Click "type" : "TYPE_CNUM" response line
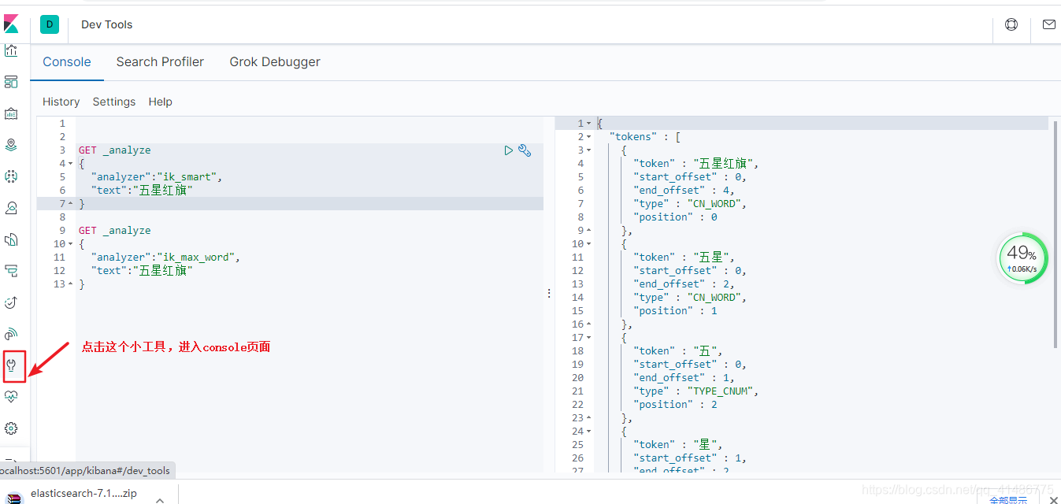 696,391
